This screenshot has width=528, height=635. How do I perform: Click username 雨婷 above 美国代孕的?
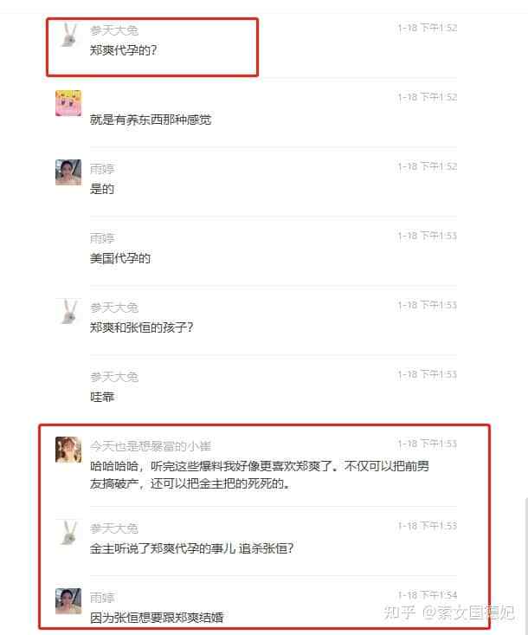tap(102, 238)
